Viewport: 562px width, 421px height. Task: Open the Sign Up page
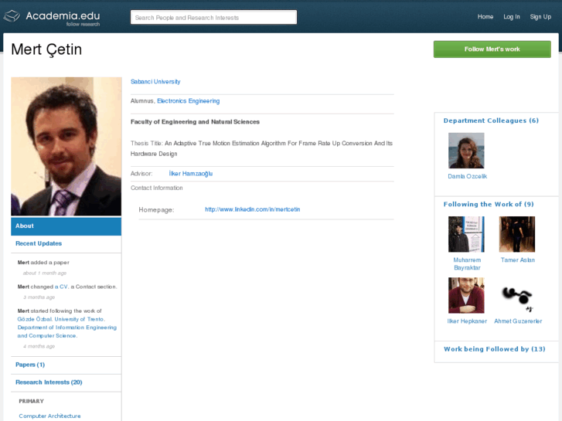point(540,16)
